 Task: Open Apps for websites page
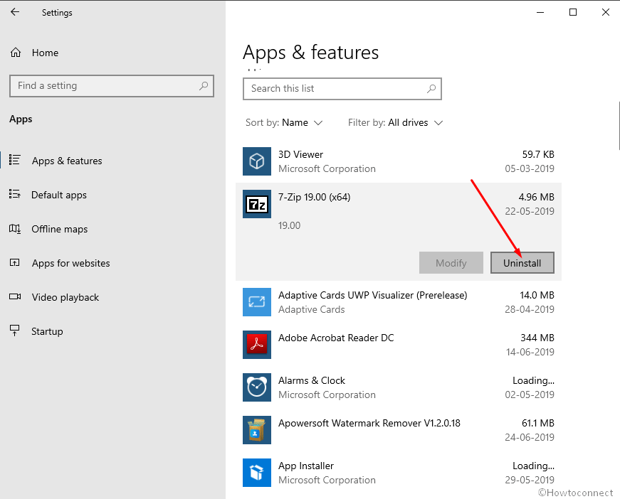click(x=70, y=263)
